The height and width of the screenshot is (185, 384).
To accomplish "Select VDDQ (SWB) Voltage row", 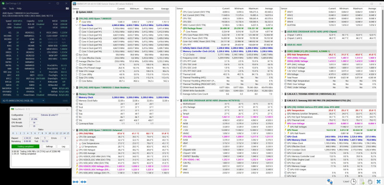I will click(x=331, y=61).
